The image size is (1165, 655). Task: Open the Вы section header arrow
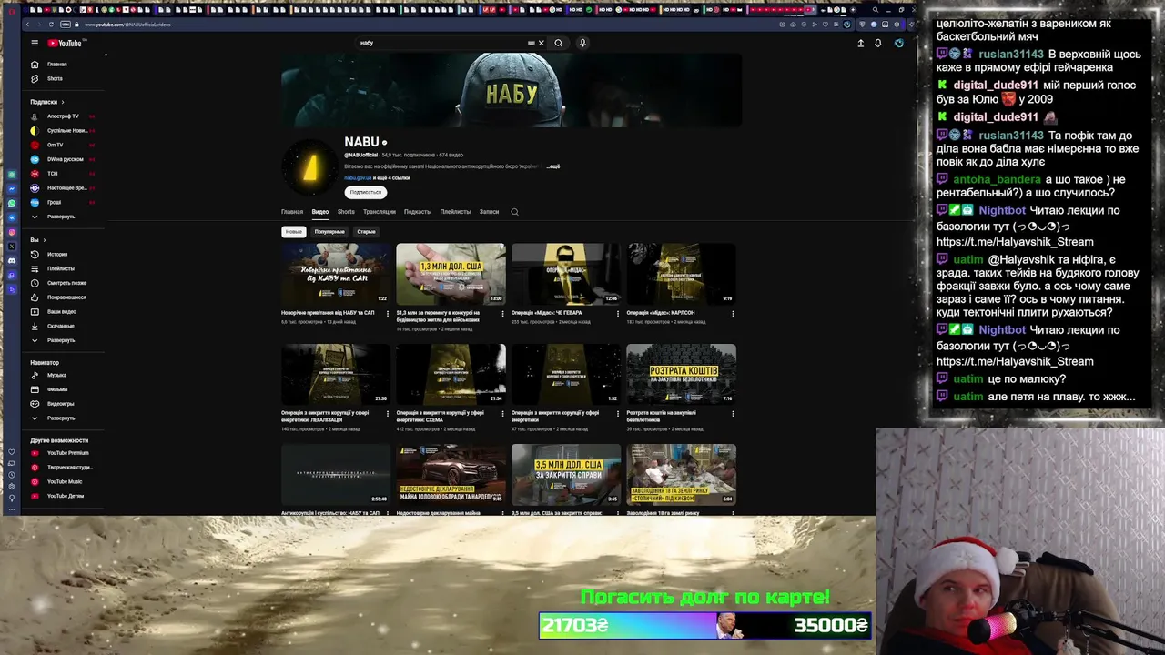(45, 240)
